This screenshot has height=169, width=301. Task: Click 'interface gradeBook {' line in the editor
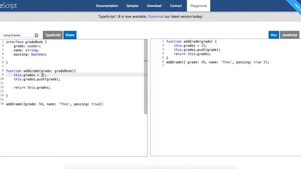click(26, 42)
